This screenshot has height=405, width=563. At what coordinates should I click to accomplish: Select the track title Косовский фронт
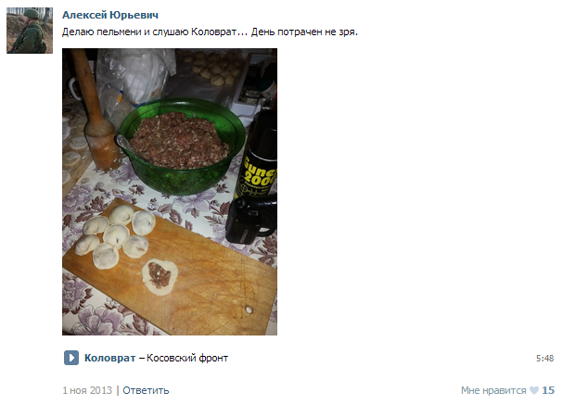click(187, 358)
